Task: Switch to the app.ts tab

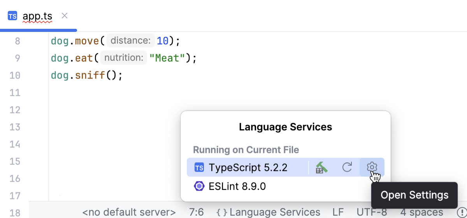Action: [x=37, y=16]
